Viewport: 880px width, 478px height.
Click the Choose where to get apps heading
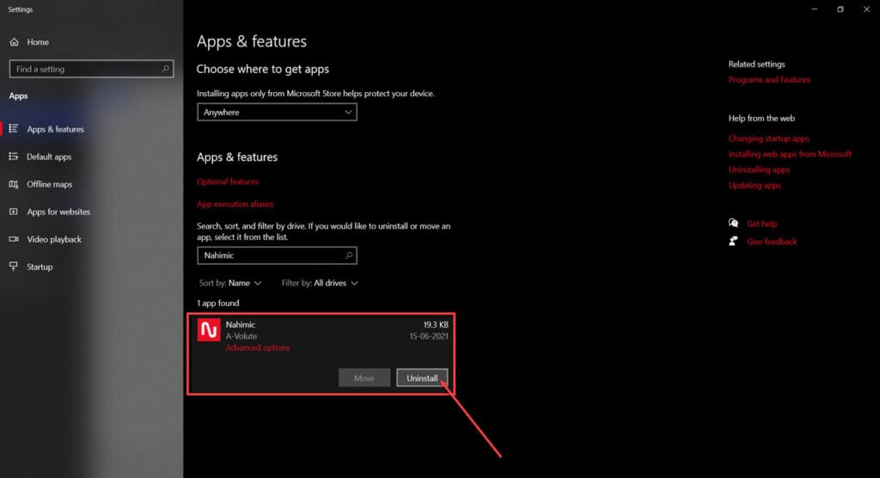click(263, 69)
